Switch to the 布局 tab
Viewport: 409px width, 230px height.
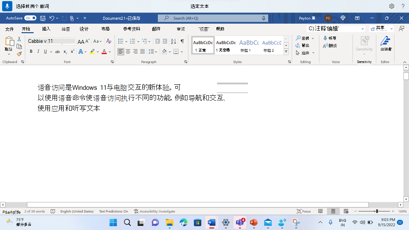[x=105, y=29]
